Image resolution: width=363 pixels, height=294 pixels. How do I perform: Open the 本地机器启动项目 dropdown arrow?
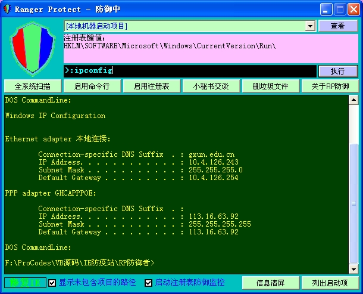[311, 26]
